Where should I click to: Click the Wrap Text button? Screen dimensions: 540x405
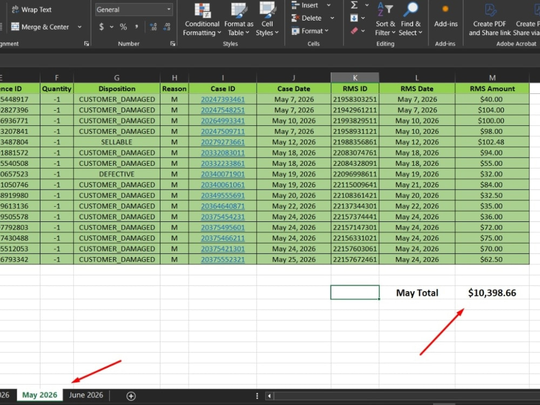pos(31,10)
